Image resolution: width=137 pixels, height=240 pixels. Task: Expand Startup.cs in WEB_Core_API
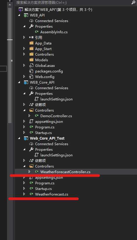(24, 133)
